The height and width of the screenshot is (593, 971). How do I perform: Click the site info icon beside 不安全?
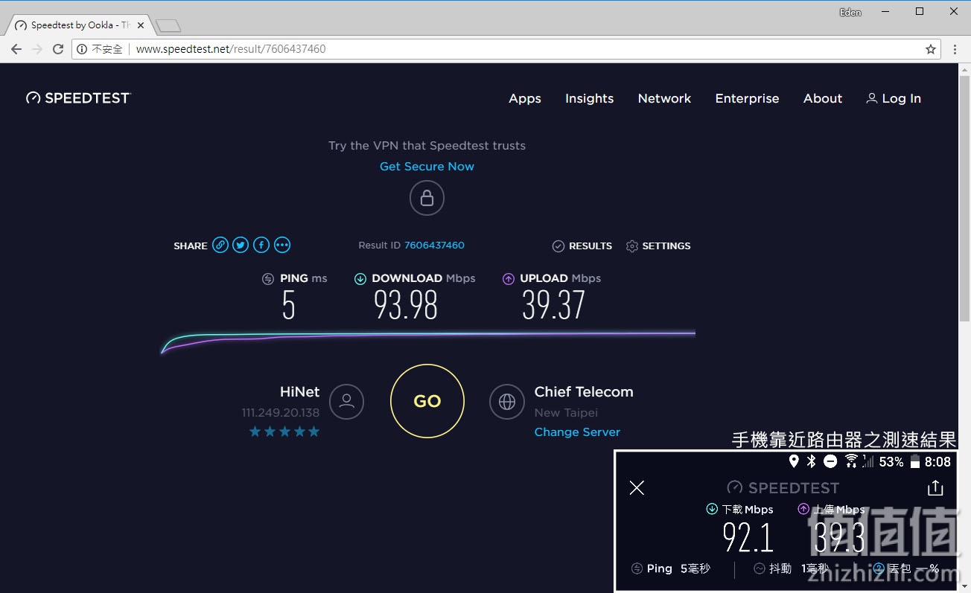(x=83, y=49)
